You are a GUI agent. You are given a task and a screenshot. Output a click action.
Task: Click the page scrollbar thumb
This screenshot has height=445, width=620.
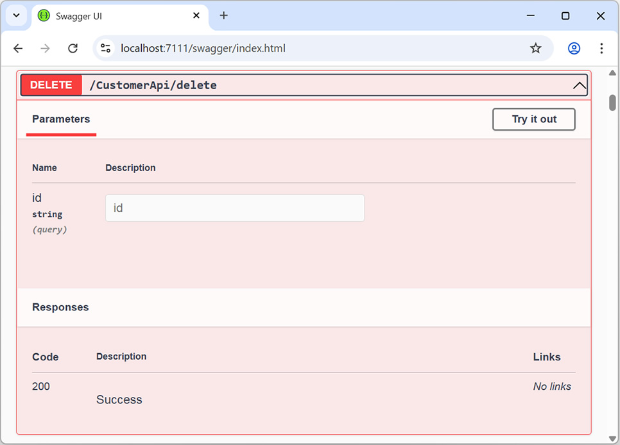pyautogui.click(x=612, y=103)
